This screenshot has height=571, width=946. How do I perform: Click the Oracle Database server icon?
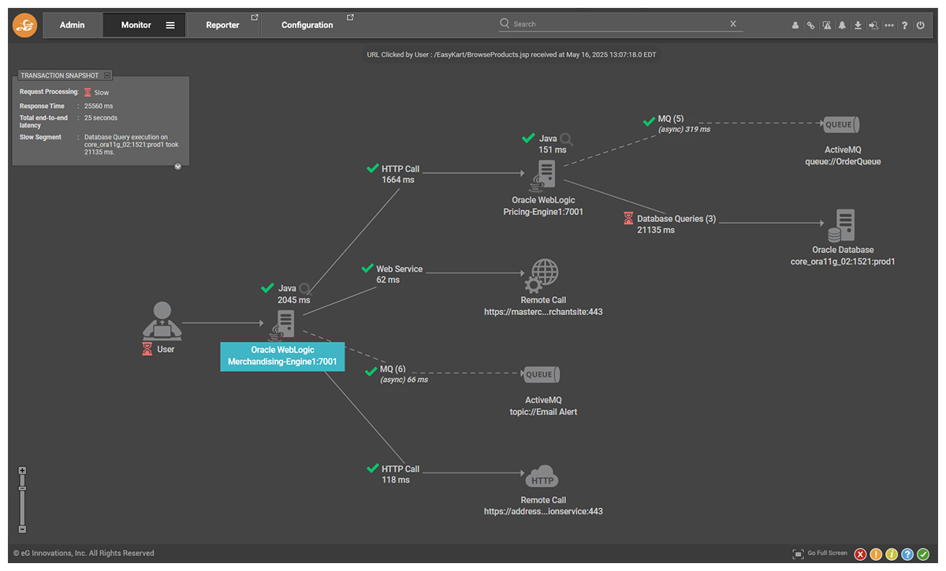click(843, 226)
